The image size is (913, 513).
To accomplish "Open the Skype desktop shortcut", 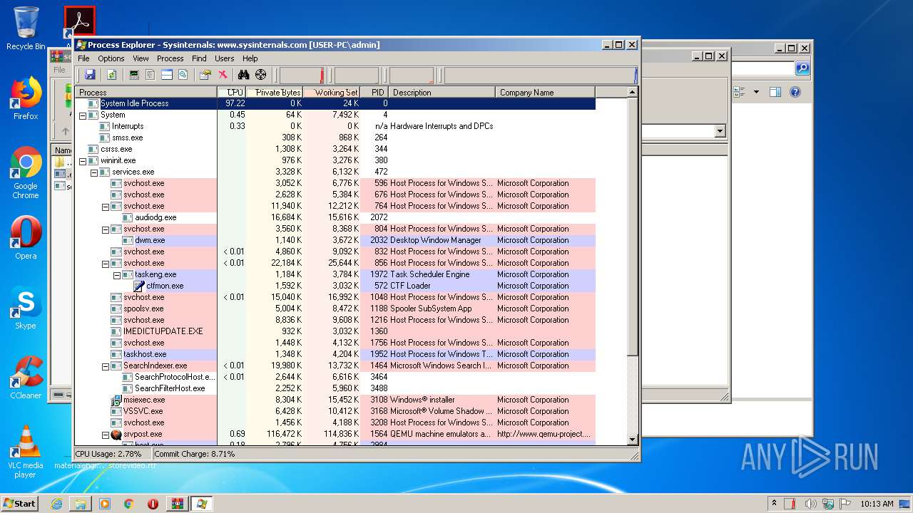I will tap(26, 308).
